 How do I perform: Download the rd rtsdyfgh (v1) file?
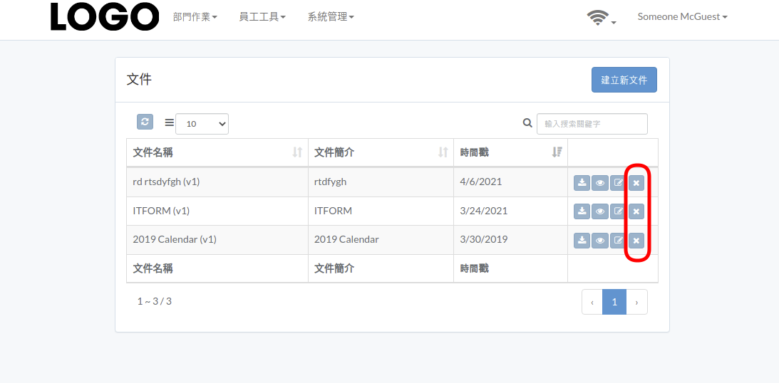coord(582,183)
